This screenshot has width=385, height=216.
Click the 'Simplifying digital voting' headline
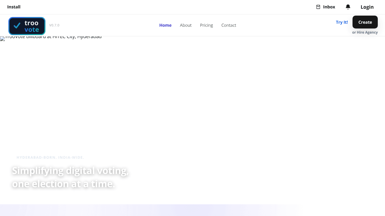pos(70,177)
